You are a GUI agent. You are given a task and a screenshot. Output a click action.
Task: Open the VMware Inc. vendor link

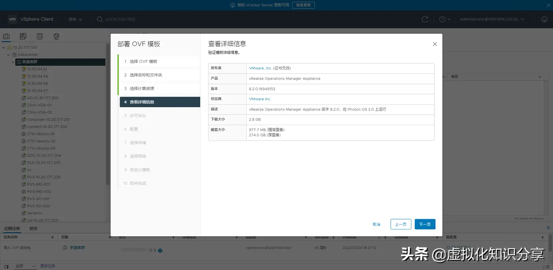(260, 99)
